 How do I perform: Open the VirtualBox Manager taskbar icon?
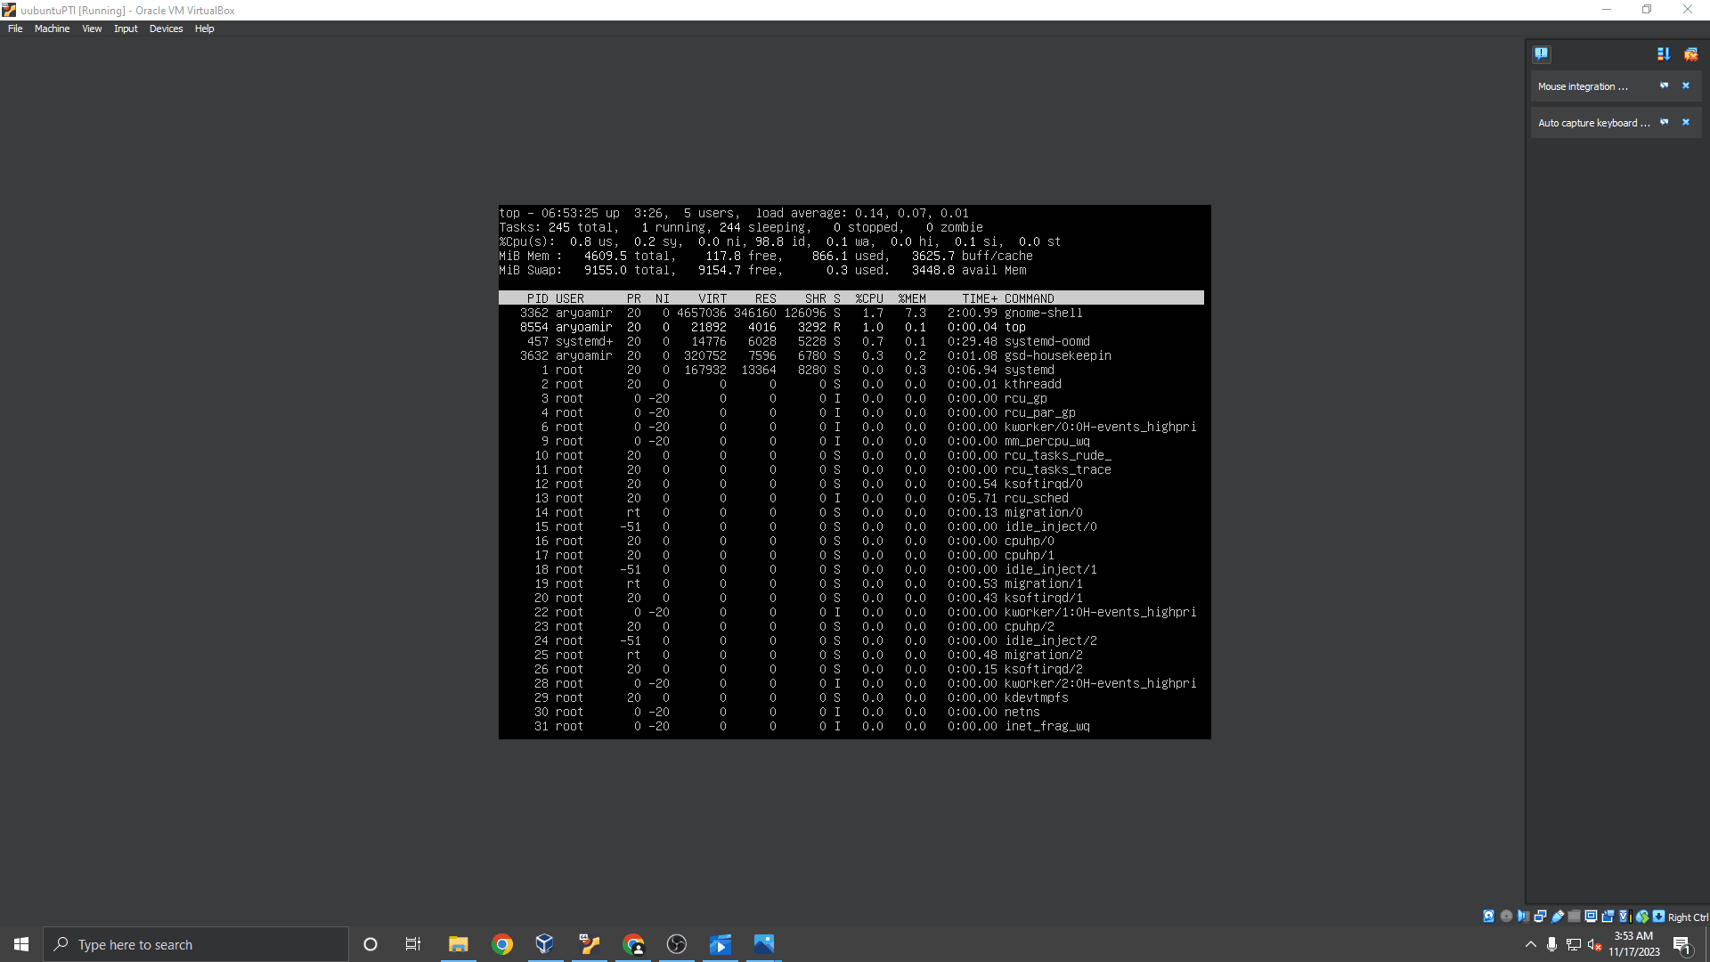pos(545,944)
